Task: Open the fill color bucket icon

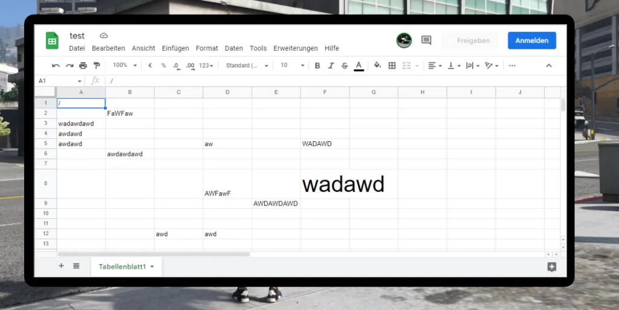Action: click(x=377, y=65)
